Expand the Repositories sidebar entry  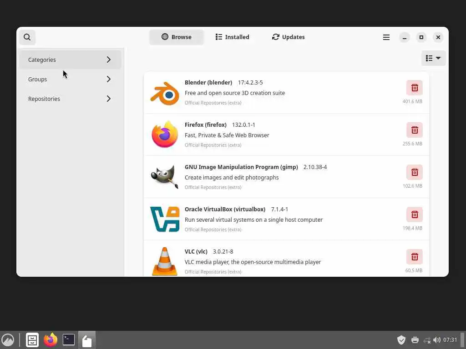[70, 99]
